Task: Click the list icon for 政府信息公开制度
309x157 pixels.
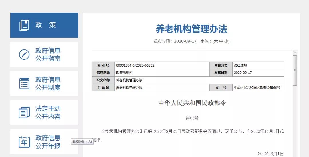Action: 24,84
